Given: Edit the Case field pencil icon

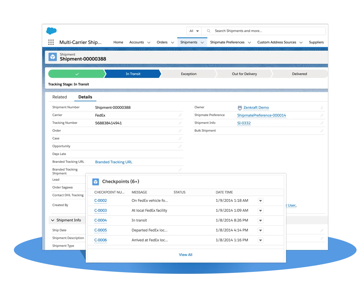Looking at the screenshot, I should 180,139.
